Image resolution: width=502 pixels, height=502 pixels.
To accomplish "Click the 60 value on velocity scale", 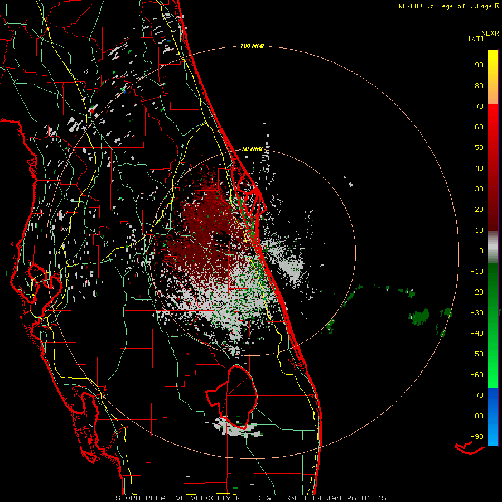I will tap(479, 127).
